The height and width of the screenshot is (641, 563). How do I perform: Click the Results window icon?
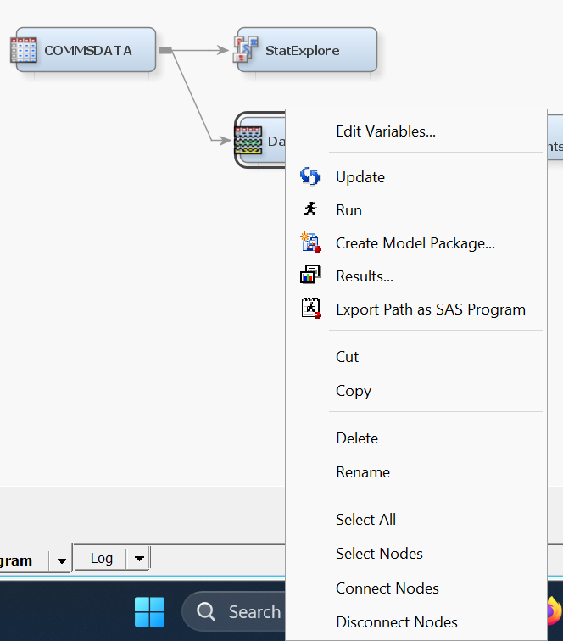(310, 275)
